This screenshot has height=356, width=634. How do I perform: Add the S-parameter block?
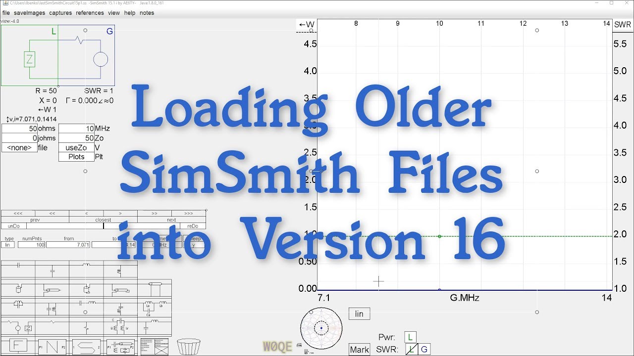86,347
